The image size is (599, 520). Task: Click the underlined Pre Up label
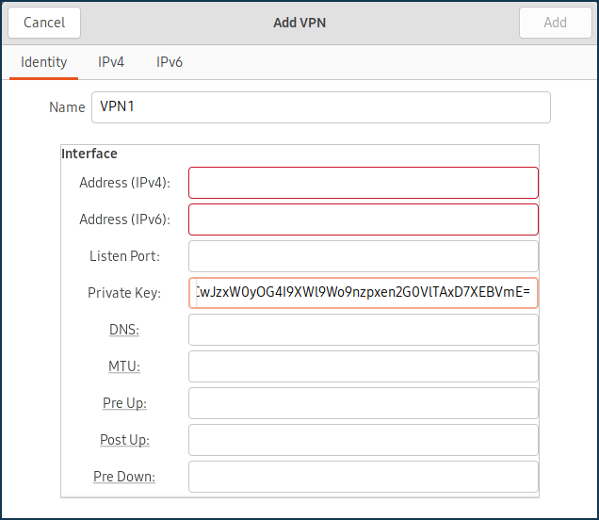point(124,403)
